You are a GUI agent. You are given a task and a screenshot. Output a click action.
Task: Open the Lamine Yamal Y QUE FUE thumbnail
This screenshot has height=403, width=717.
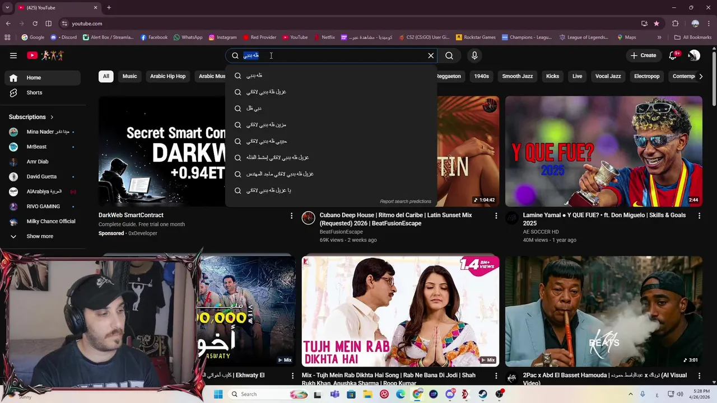click(x=604, y=151)
